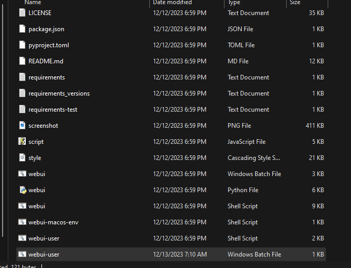Select the requirements file name
The height and width of the screenshot is (268, 351).
click(47, 77)
